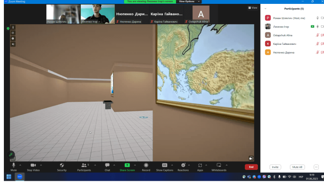Image resolution: width=324 pixels, height=182 pixels.
Task: Start recording with the Record button
Action: point(146,165)
